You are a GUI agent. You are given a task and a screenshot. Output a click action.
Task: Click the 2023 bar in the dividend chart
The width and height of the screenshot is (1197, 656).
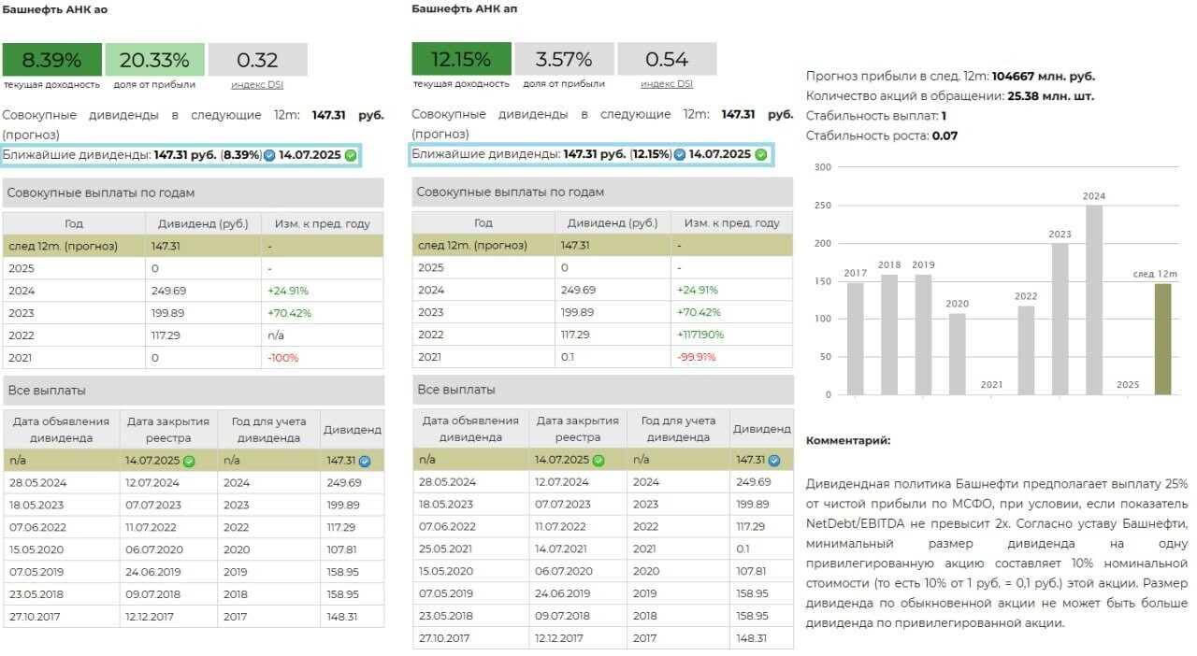click(1060, 318)
